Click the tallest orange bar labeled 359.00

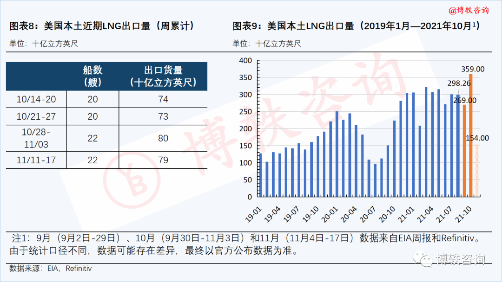coord(471,135)
